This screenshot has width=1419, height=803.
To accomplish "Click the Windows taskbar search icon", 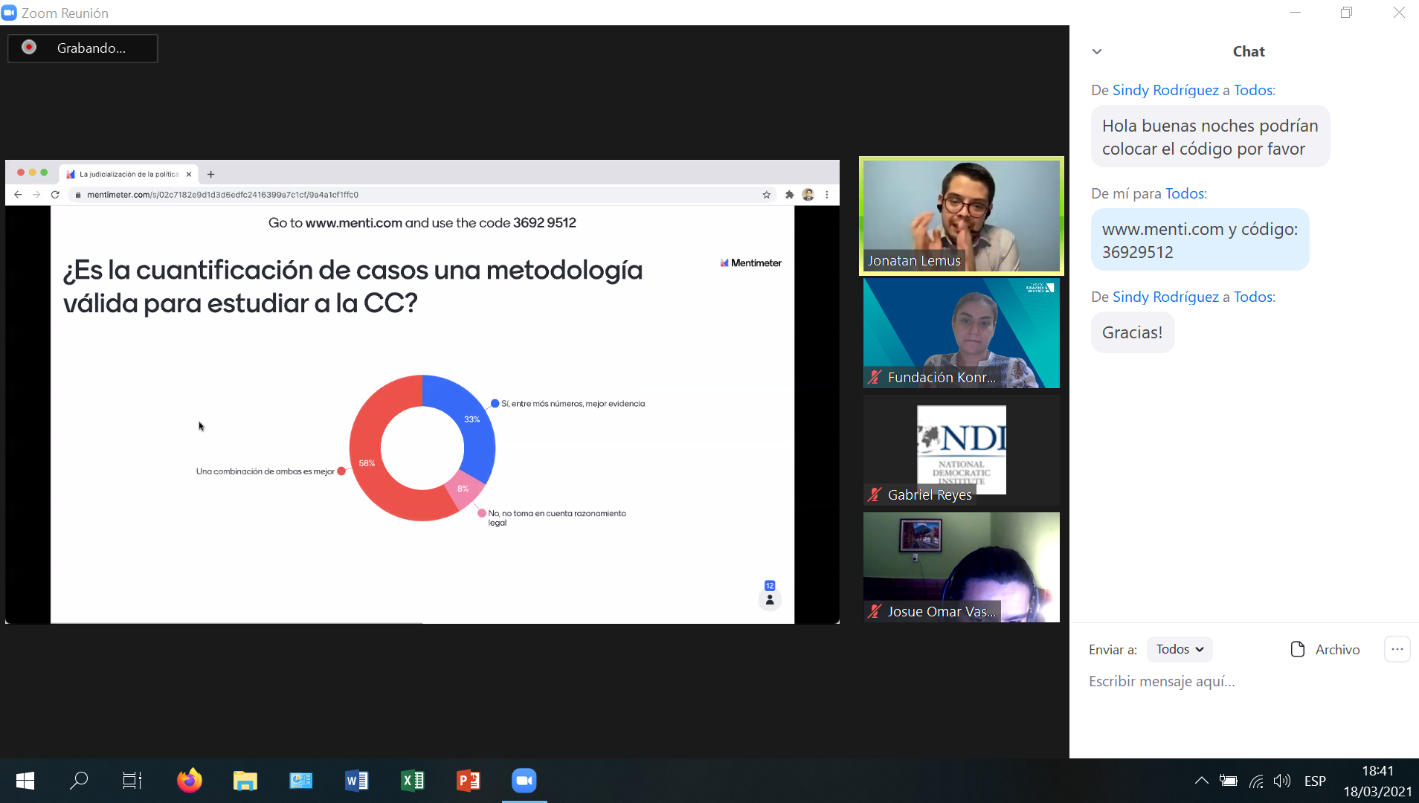I will pos(78,781).
